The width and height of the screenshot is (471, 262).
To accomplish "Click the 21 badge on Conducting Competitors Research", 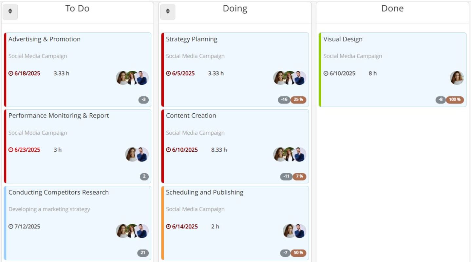I will [x=143, y=253].
